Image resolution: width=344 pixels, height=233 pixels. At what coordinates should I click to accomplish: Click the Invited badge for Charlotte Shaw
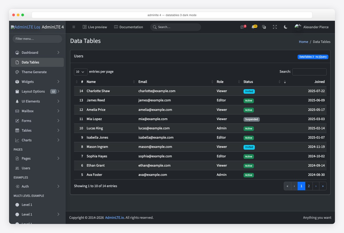tap(249, 91)
